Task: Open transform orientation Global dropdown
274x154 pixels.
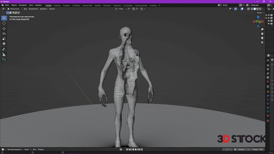Action: tap(121, 9)
